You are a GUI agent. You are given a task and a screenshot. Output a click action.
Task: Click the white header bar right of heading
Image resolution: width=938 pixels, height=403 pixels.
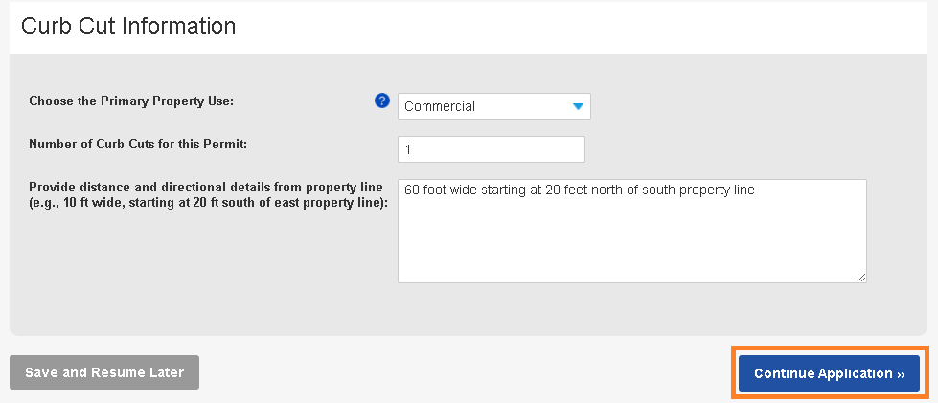575,26
